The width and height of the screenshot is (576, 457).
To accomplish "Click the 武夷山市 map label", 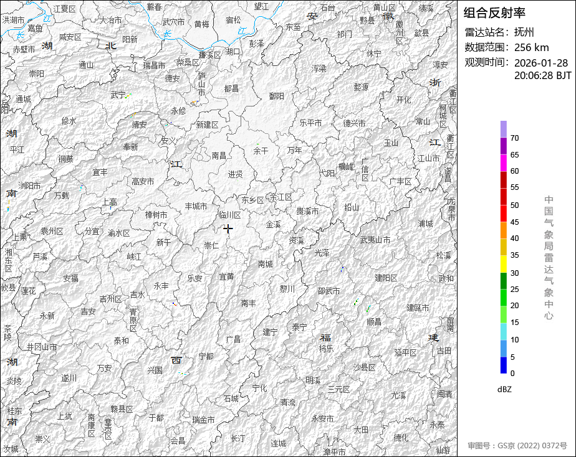I will [x=375, y=240].
